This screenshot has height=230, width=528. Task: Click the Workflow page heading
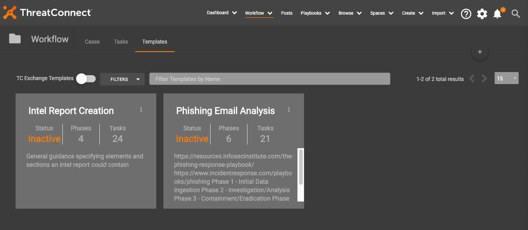pyautogui.click(x=50, y=39)
